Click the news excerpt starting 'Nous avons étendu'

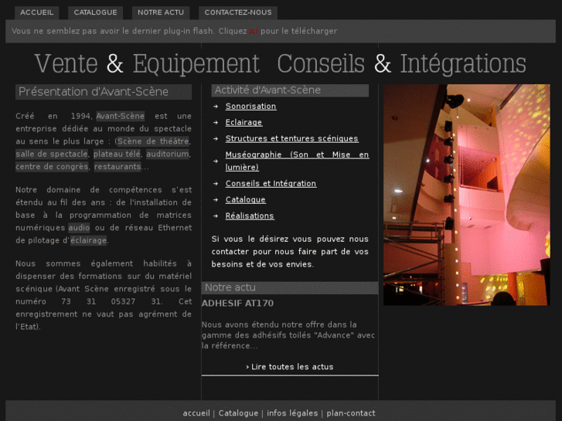pos(288,335)
